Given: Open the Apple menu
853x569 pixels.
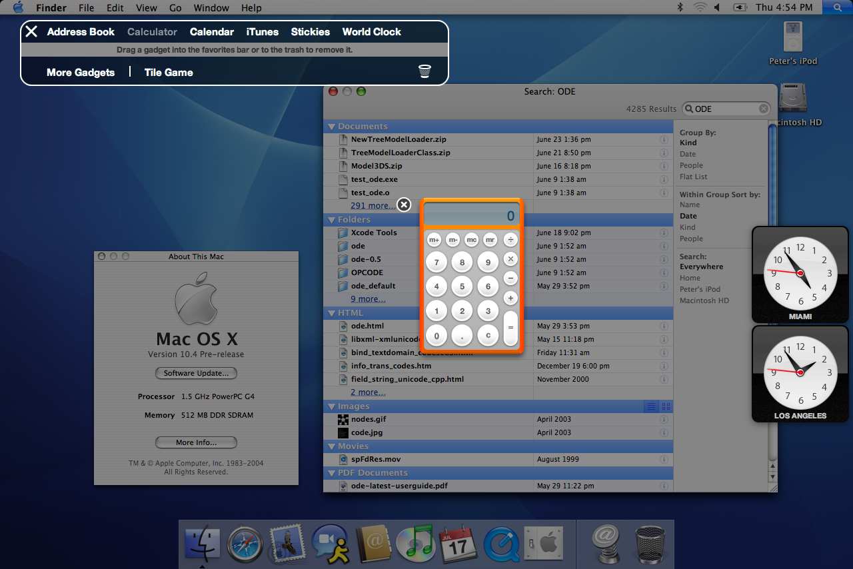Looking at the screenshot, I should [x=18, y=7].
